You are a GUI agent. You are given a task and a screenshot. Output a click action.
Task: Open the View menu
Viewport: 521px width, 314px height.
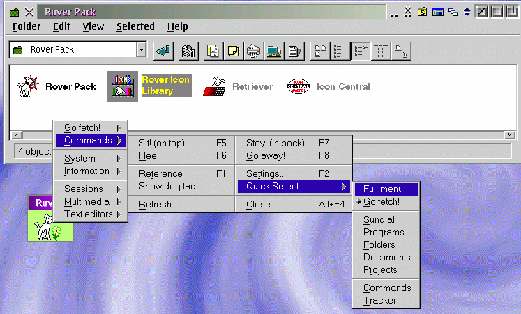coord(93,26)
